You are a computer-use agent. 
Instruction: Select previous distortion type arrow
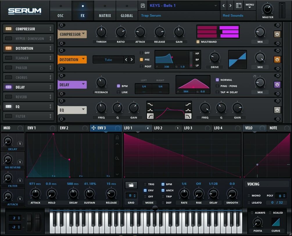point(126,60)
